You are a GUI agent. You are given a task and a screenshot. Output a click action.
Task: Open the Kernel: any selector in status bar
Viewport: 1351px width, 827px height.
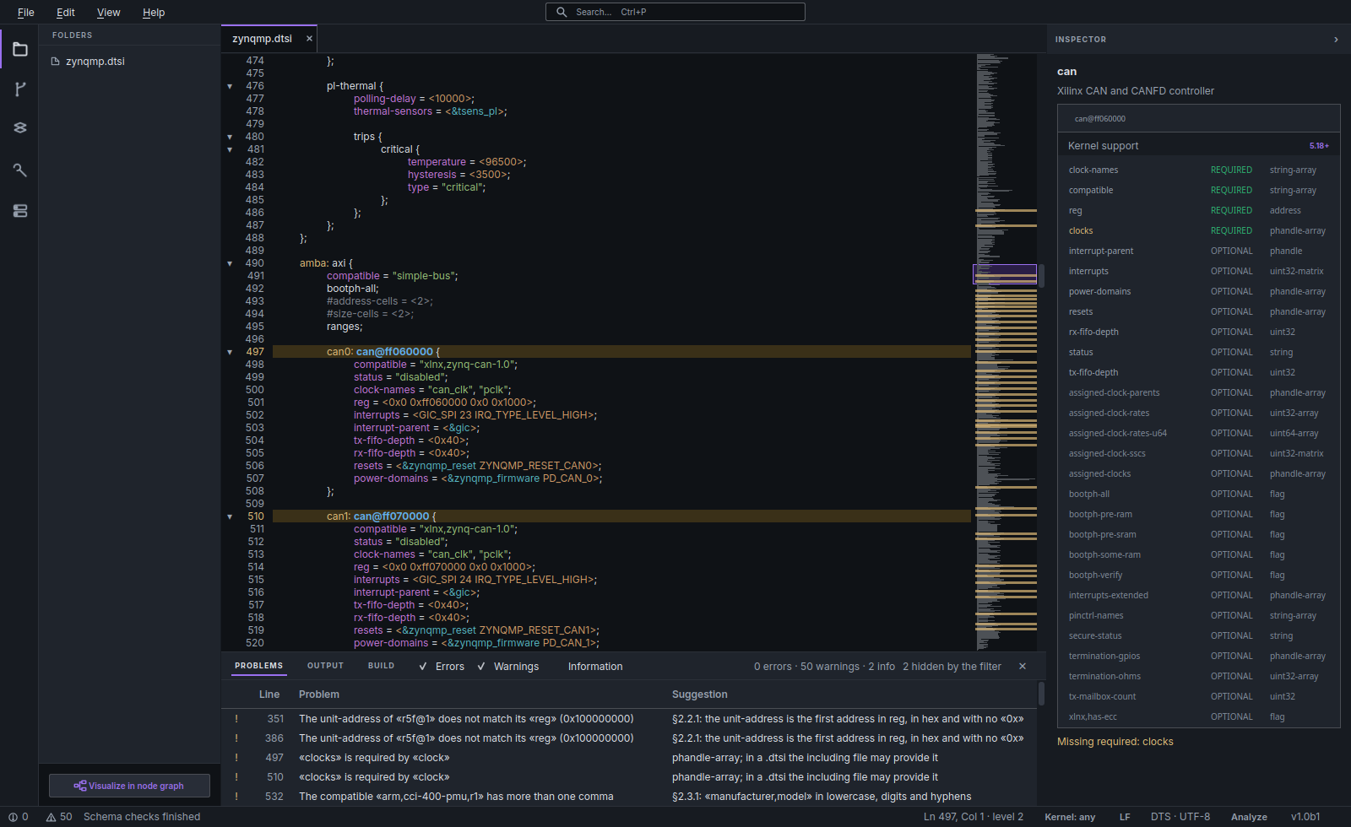(1070, 817)
